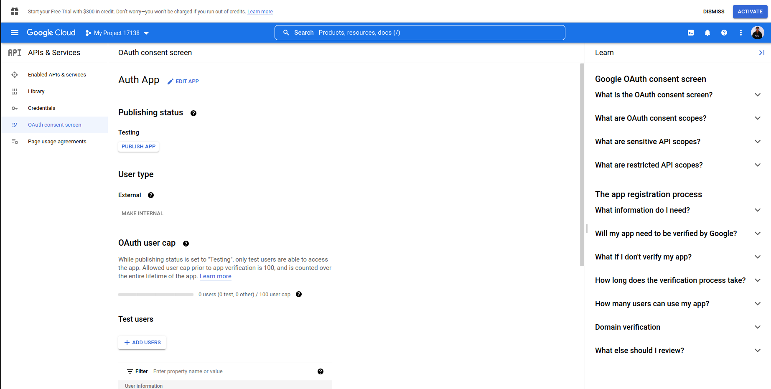Open Page usage agreements
This screenshot has height=389, width=771.
(54, 142)
